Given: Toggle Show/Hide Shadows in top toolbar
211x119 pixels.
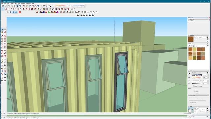Looking at the screenshot, I should click(50, 6).
